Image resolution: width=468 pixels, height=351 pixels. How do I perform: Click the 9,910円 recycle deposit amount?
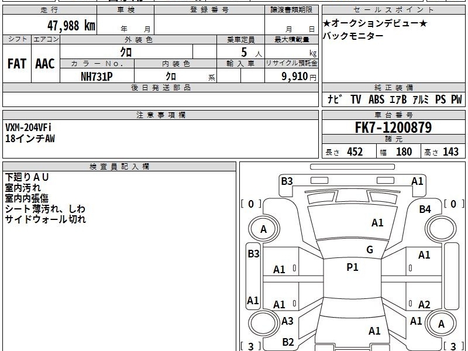(299, 77)
